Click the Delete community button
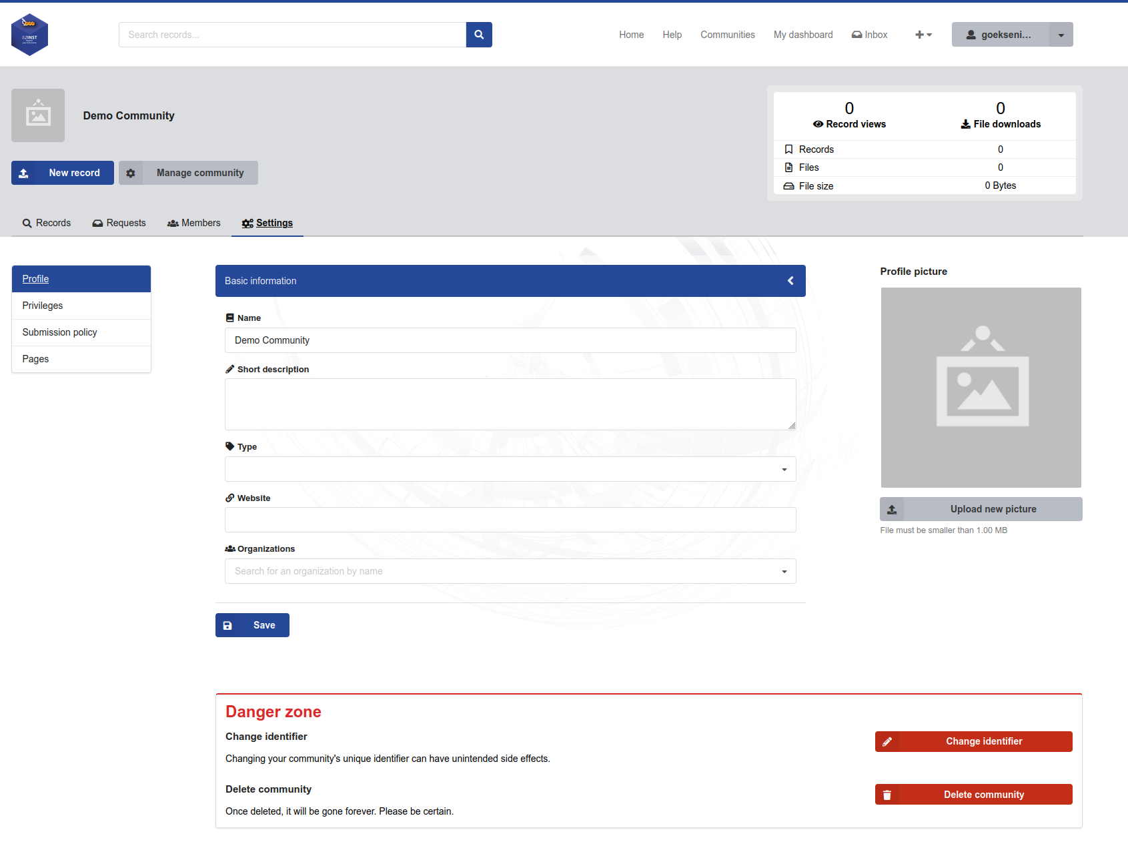Image resolution: width=1128 pixels, height=844 pixels. 974,795
